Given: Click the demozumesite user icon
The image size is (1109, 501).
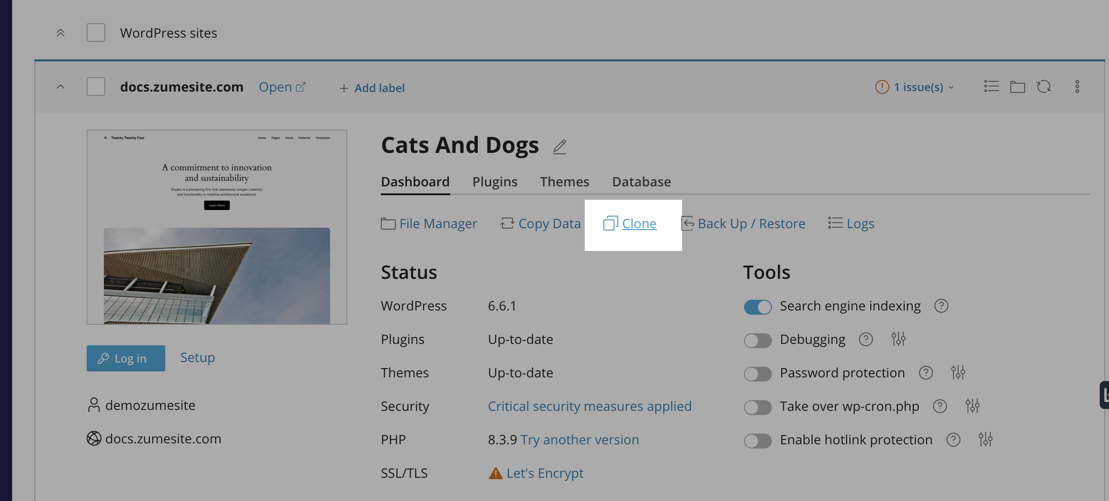Looking at the screenshot, I should [x=94, y=405].
